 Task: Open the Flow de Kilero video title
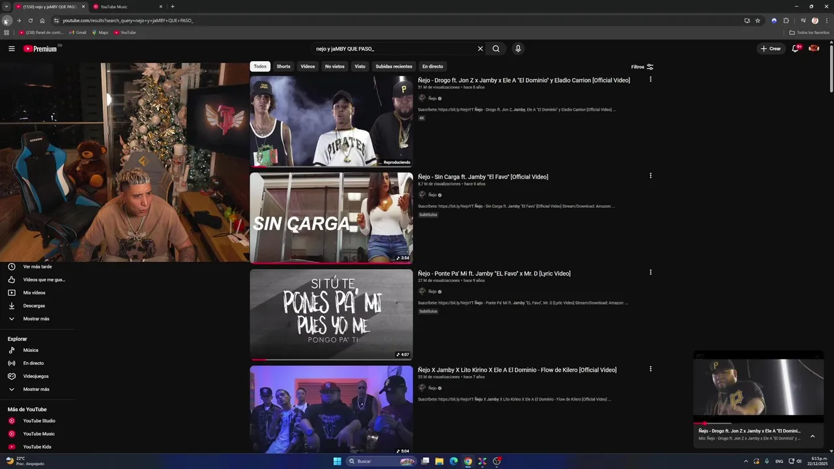tap(517, 370)
